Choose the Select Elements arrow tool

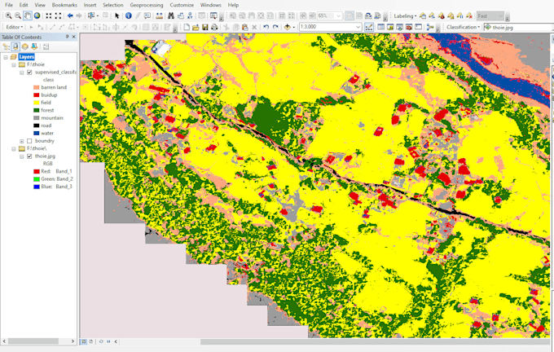117,15
